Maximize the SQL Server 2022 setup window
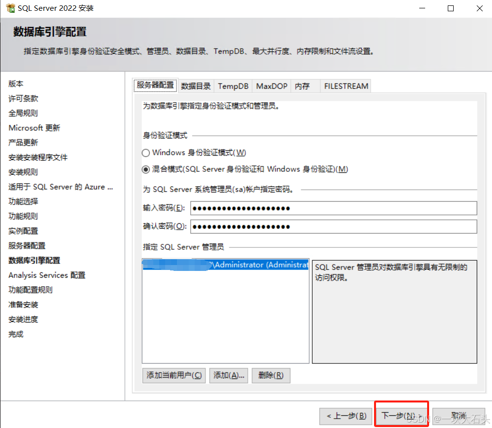The height and width of the screenshot is (428, 492). coord(451,8)
